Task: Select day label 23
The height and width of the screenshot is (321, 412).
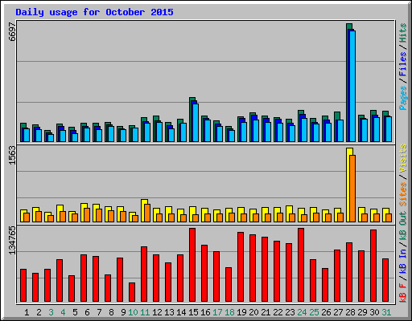Action: [290, 312]
